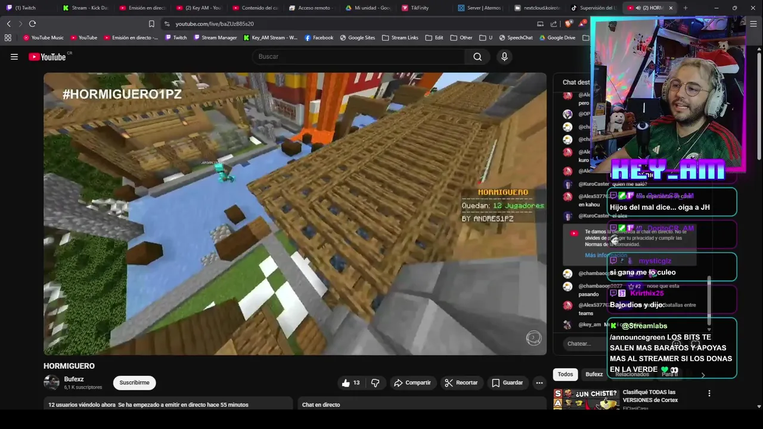Dislike the video with thumbs down icon

click(x=376, y=383)
